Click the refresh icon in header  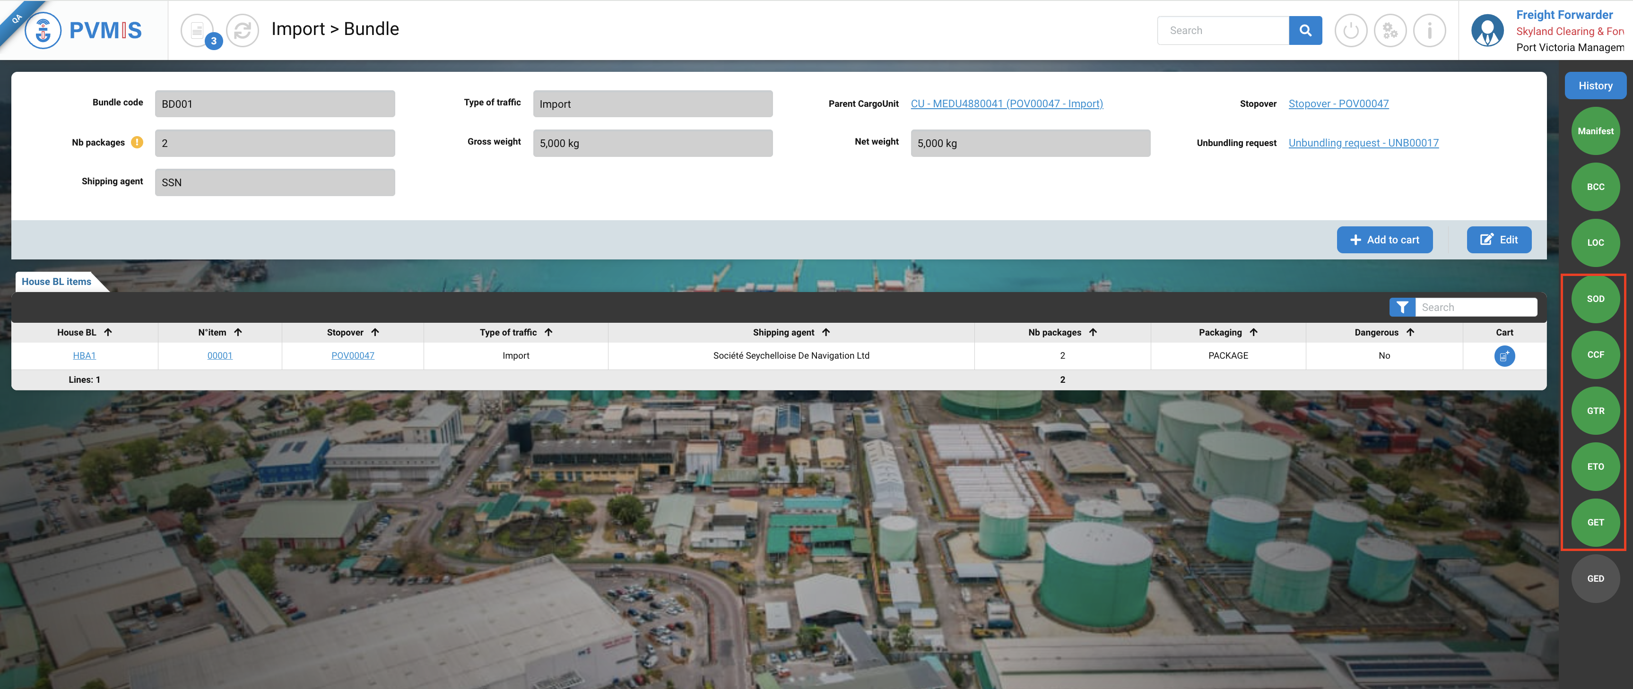click(x=243, y=30)
